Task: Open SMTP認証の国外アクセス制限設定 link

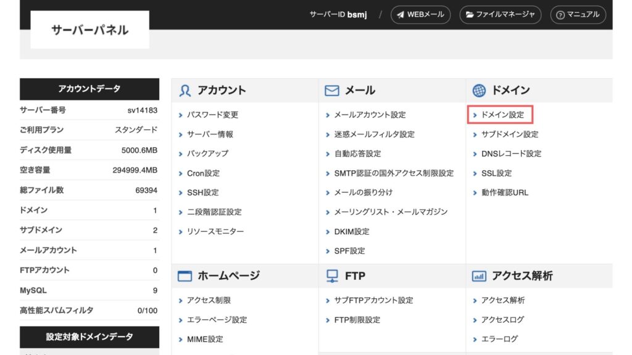Action: tap(394, 173)
